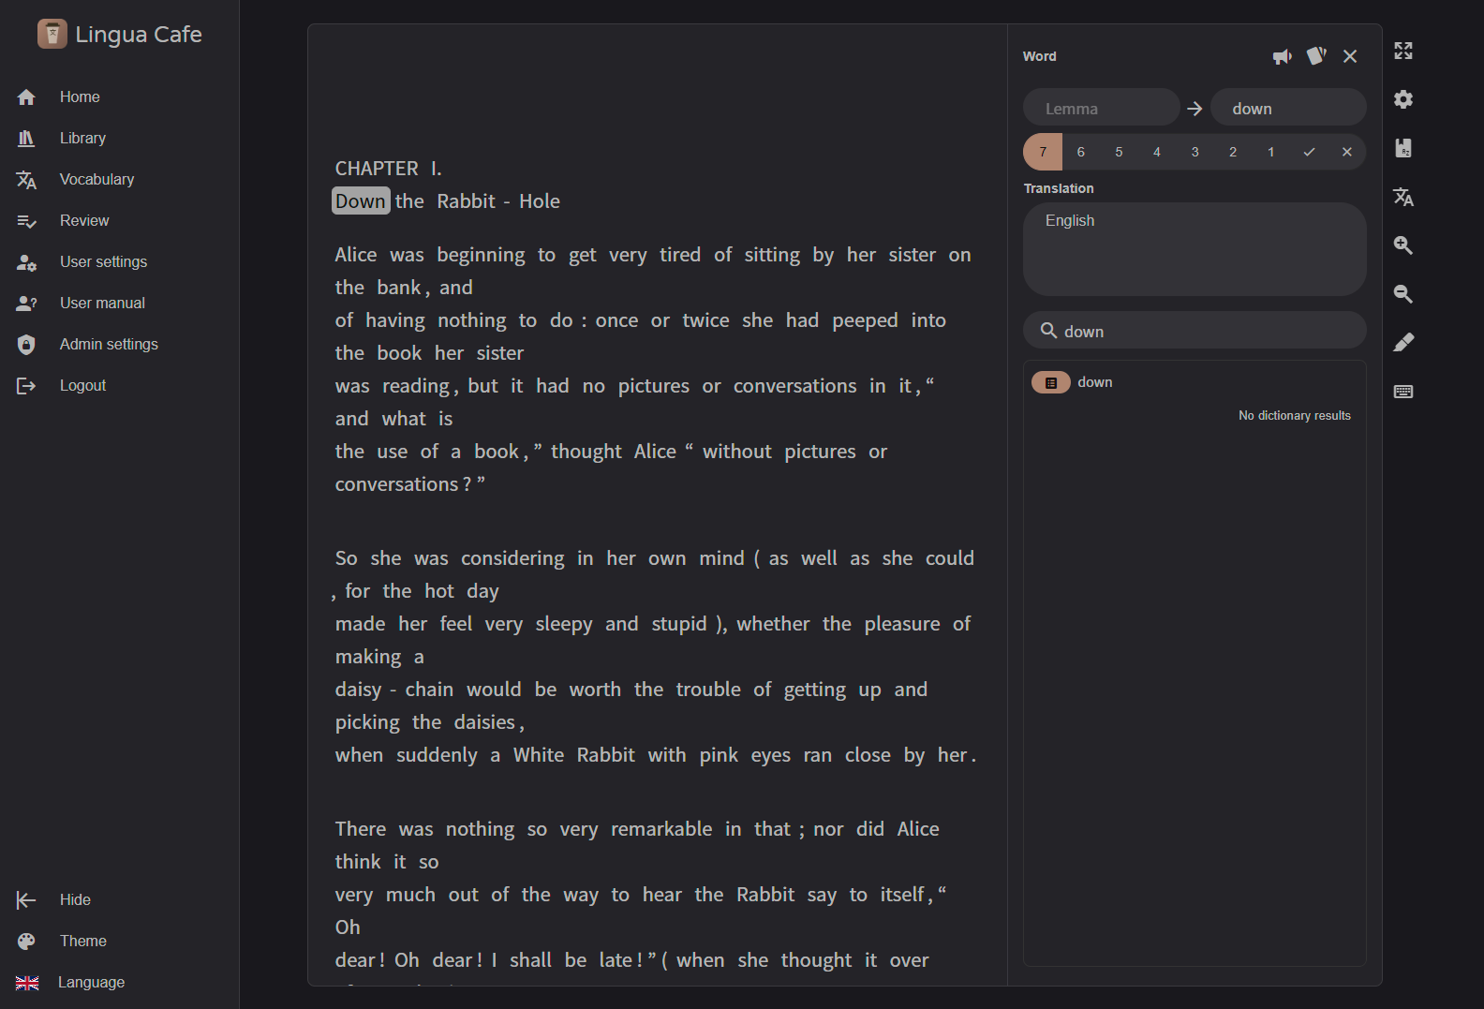Click the pencil edit icon
Image resolution: width=1484 pixels, height=1009 pixels.
point(1403,343)
